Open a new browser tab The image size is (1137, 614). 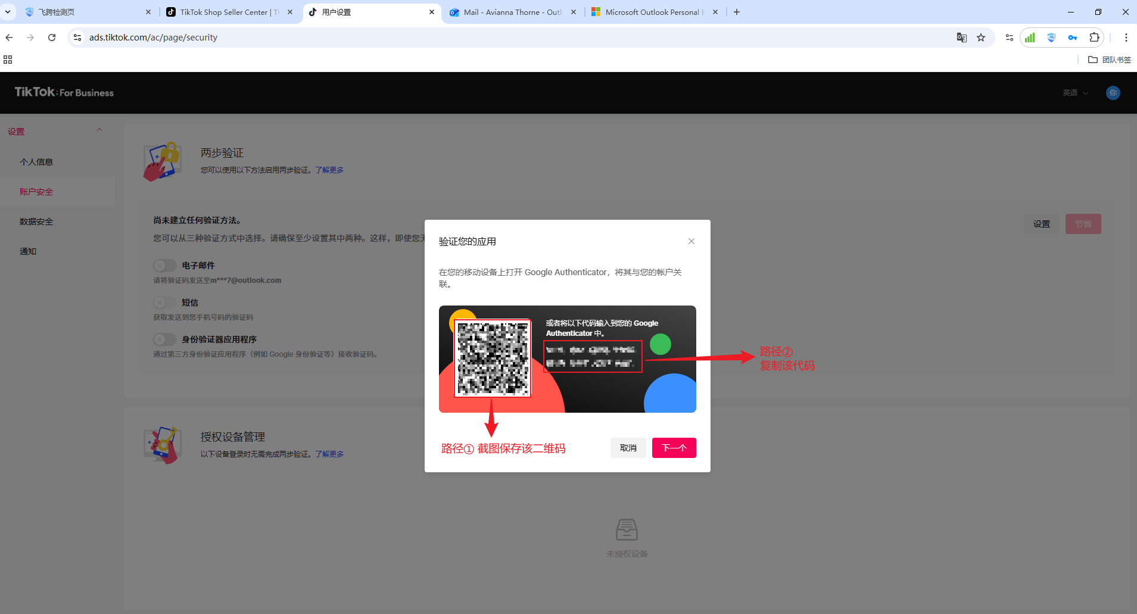point(737,12)
